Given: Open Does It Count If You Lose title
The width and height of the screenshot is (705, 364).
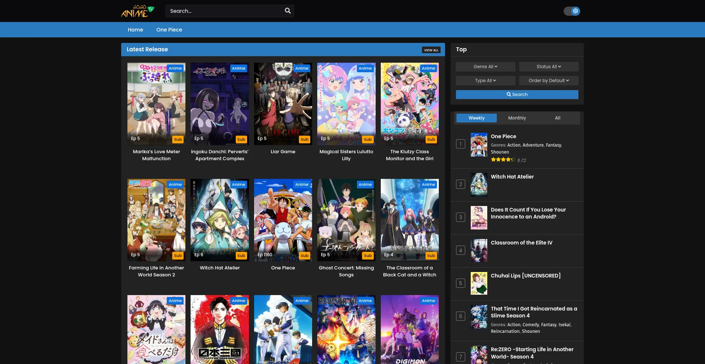Looking at the screenshot, I should click(528, 213).
